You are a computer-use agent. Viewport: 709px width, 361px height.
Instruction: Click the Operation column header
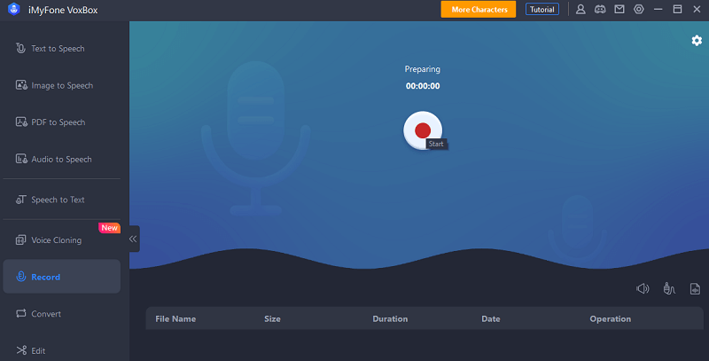(x=610, y=319)
